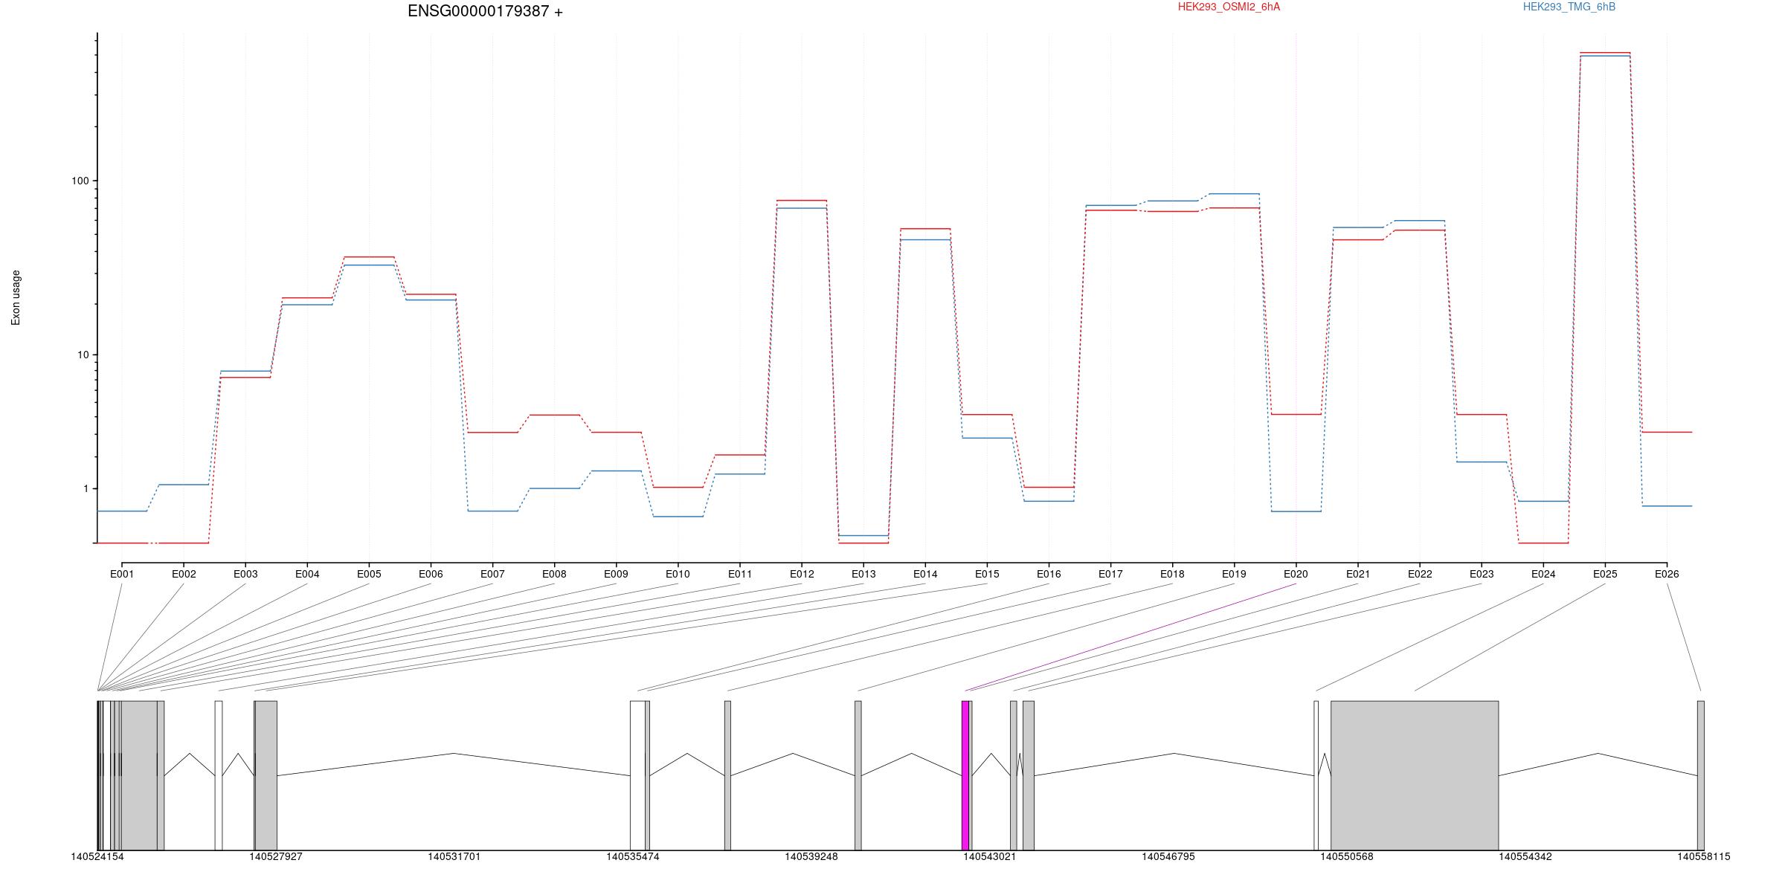Click the E015 exon axis label

[x=987, y=574]
